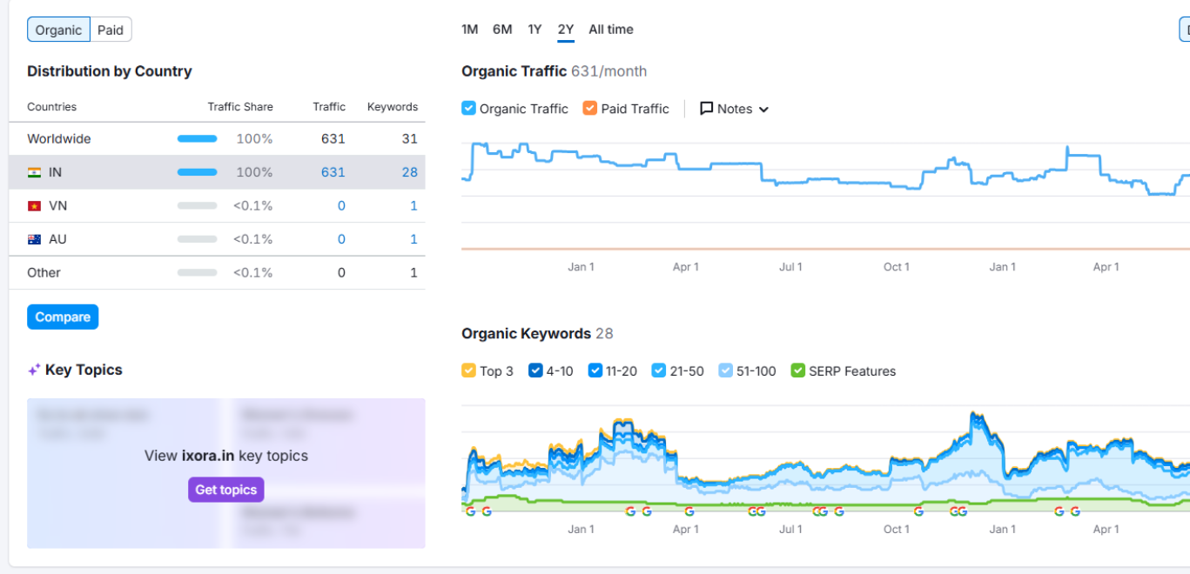Click the Get topics button
The image size is (1190, 574).
coord(225,490)
